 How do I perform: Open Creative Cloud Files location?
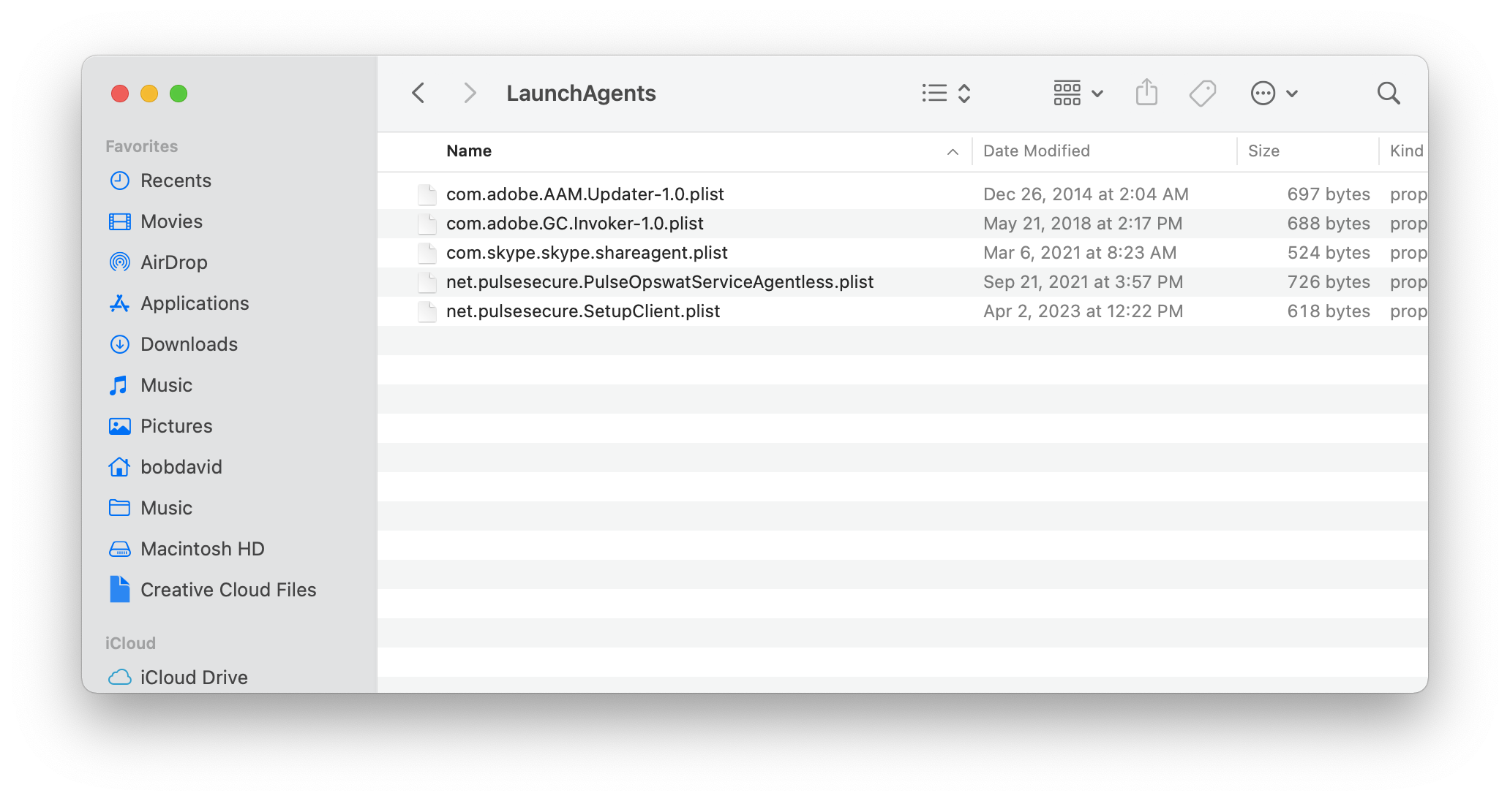tap(228, 590)
